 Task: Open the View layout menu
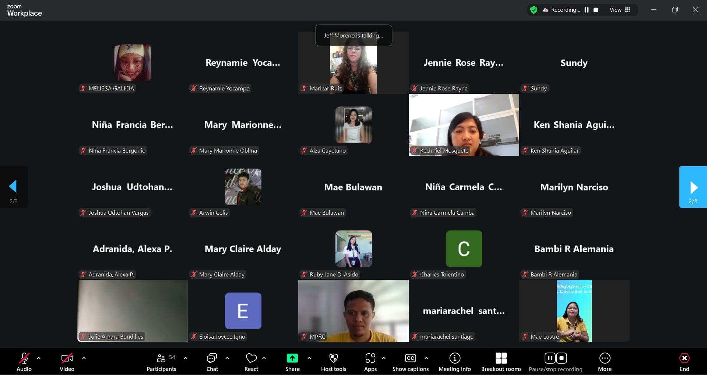(x=620, y=10)
